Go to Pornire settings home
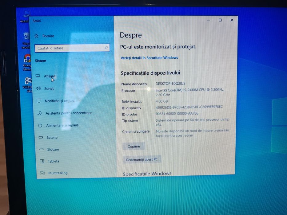 click(48, 36)
